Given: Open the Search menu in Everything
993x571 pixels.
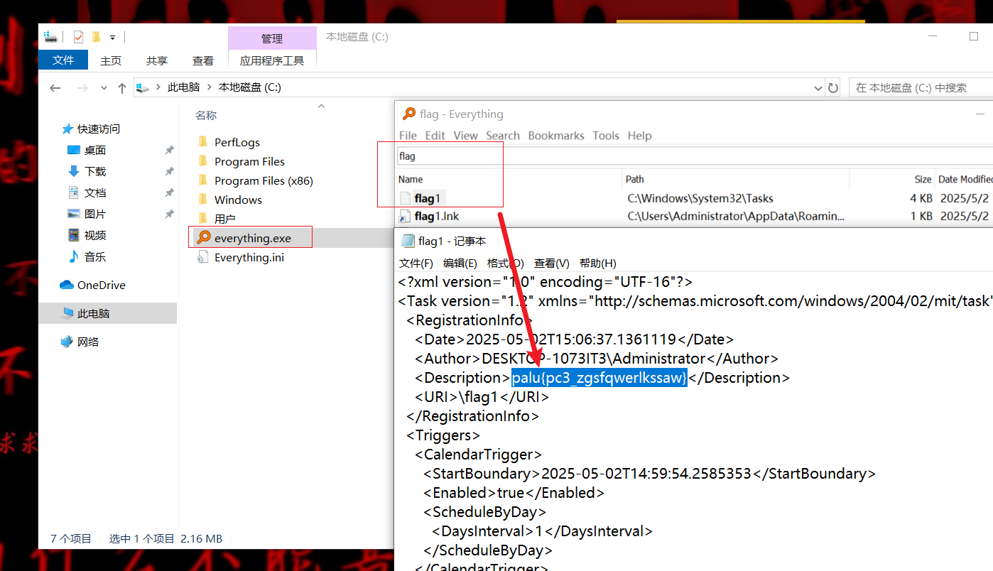Looking at the screenshot, I should (x=503, y=136).
